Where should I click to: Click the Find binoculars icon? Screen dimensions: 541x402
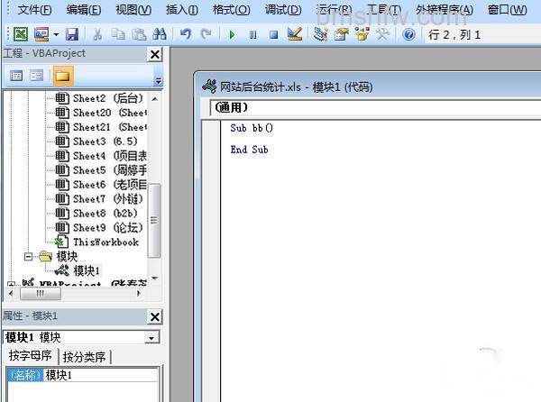tap(160, 34)
